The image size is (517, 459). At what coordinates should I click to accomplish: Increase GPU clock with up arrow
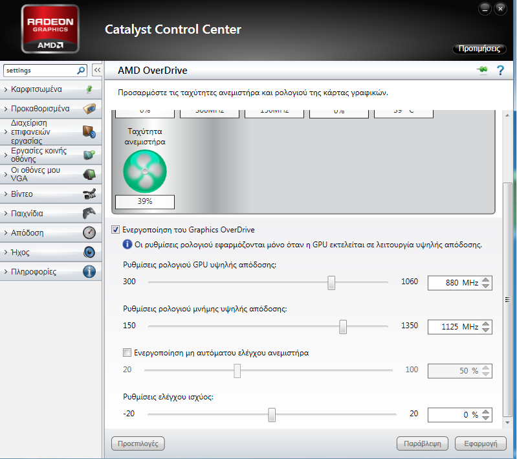(486, 280)
